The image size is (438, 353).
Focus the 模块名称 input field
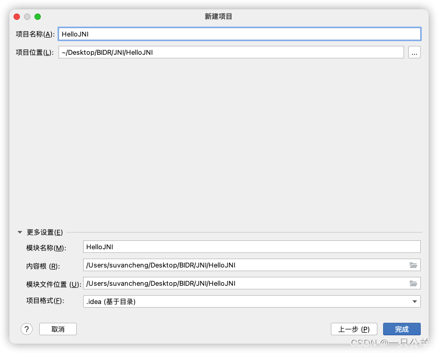coord(252,247)
